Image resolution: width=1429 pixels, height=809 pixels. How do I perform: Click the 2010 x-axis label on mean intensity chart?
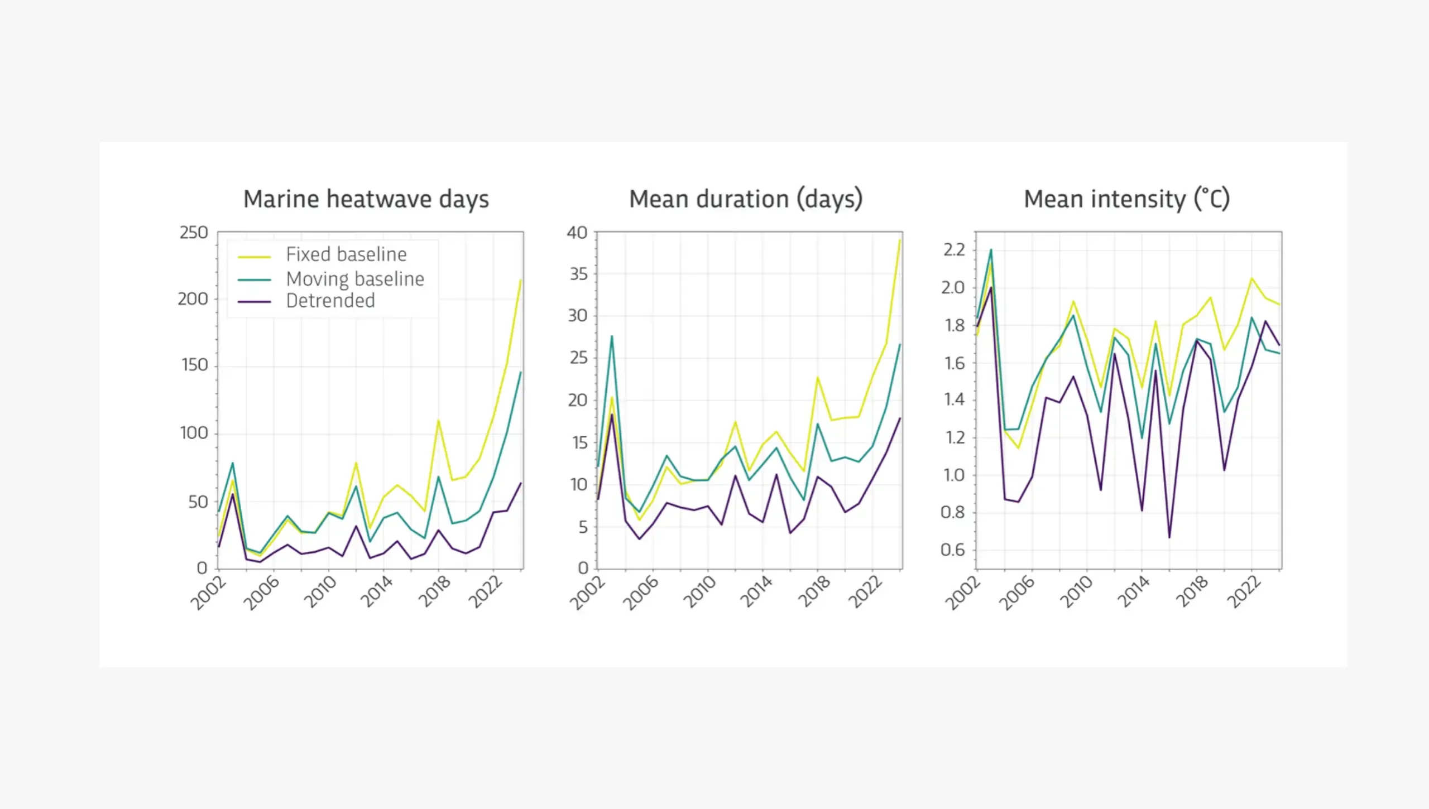1076,592
